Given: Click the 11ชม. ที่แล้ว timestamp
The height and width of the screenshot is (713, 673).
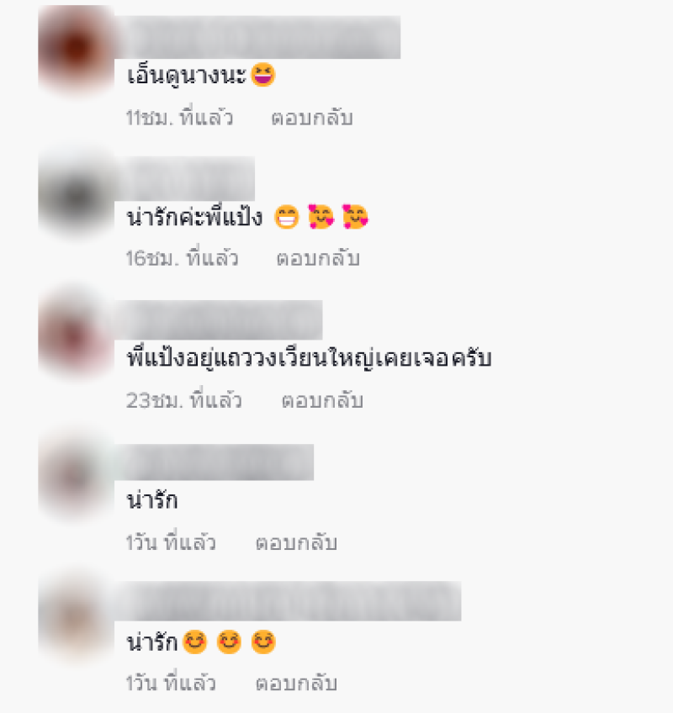Looking at the screenshot, I should [180, 119].
